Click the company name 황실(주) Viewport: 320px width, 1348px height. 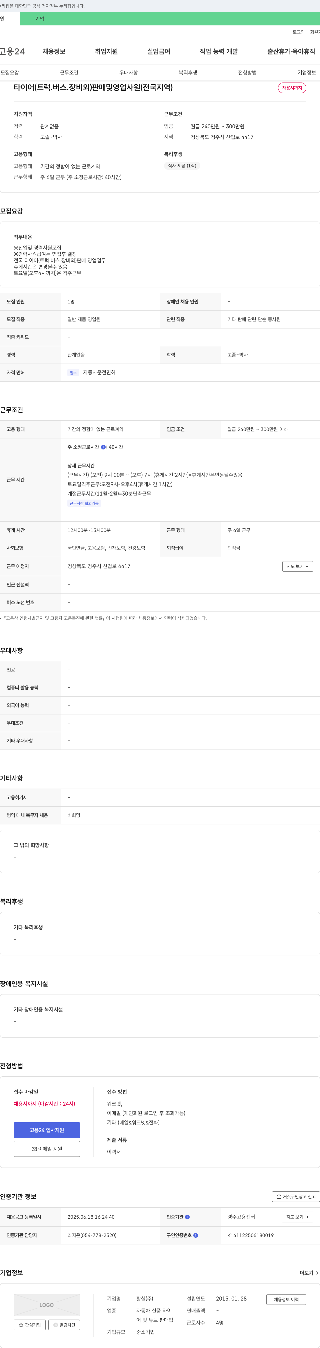[145, 1299]
